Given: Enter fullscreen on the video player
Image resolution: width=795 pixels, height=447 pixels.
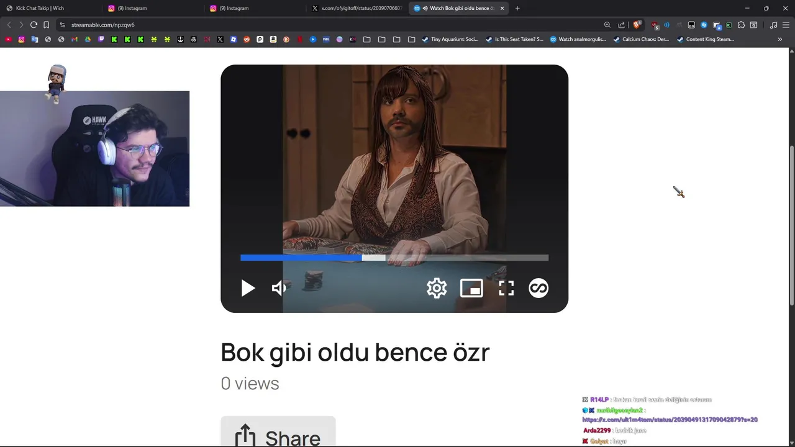Looking at the screenshot, I should [x=506, y=288].
